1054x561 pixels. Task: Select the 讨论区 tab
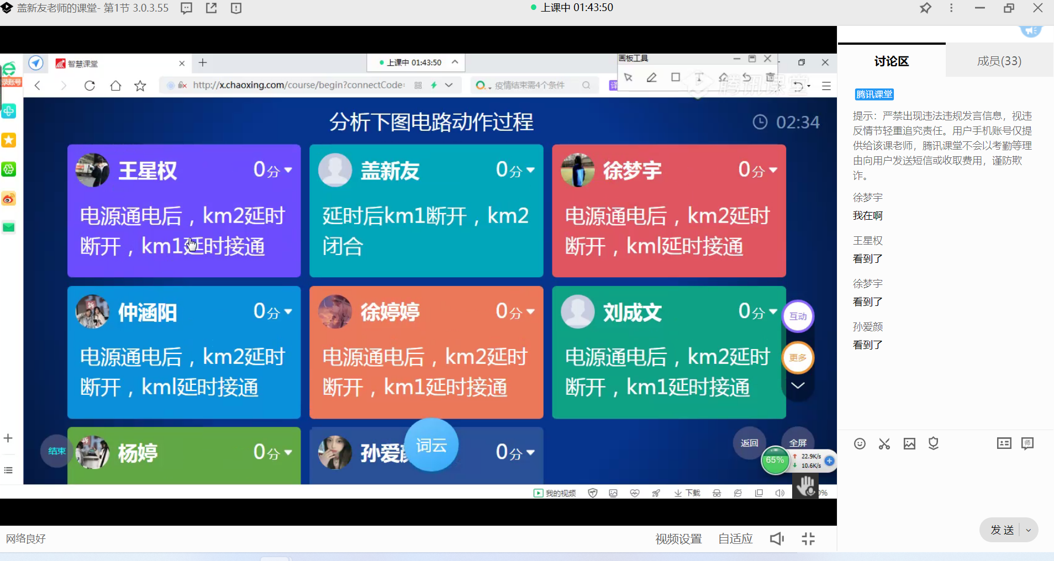(891, 61)
